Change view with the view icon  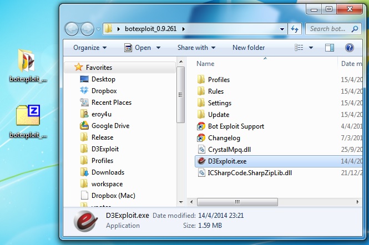click(x=299, y=48)
